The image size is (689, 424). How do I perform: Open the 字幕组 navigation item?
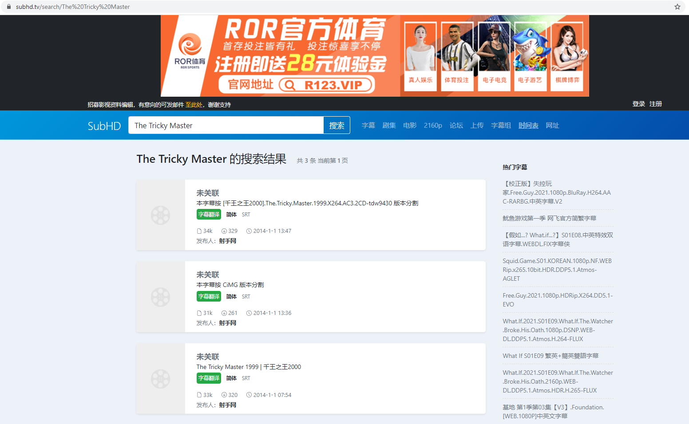[501, 126]
